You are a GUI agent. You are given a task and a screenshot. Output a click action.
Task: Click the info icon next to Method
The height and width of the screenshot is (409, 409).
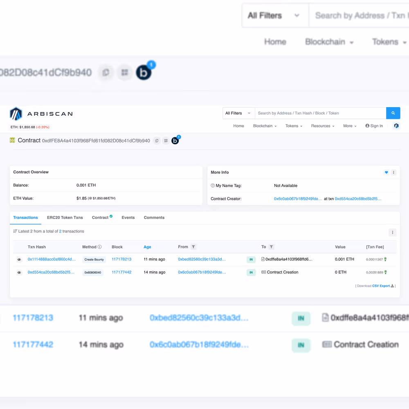click(100, 247)
